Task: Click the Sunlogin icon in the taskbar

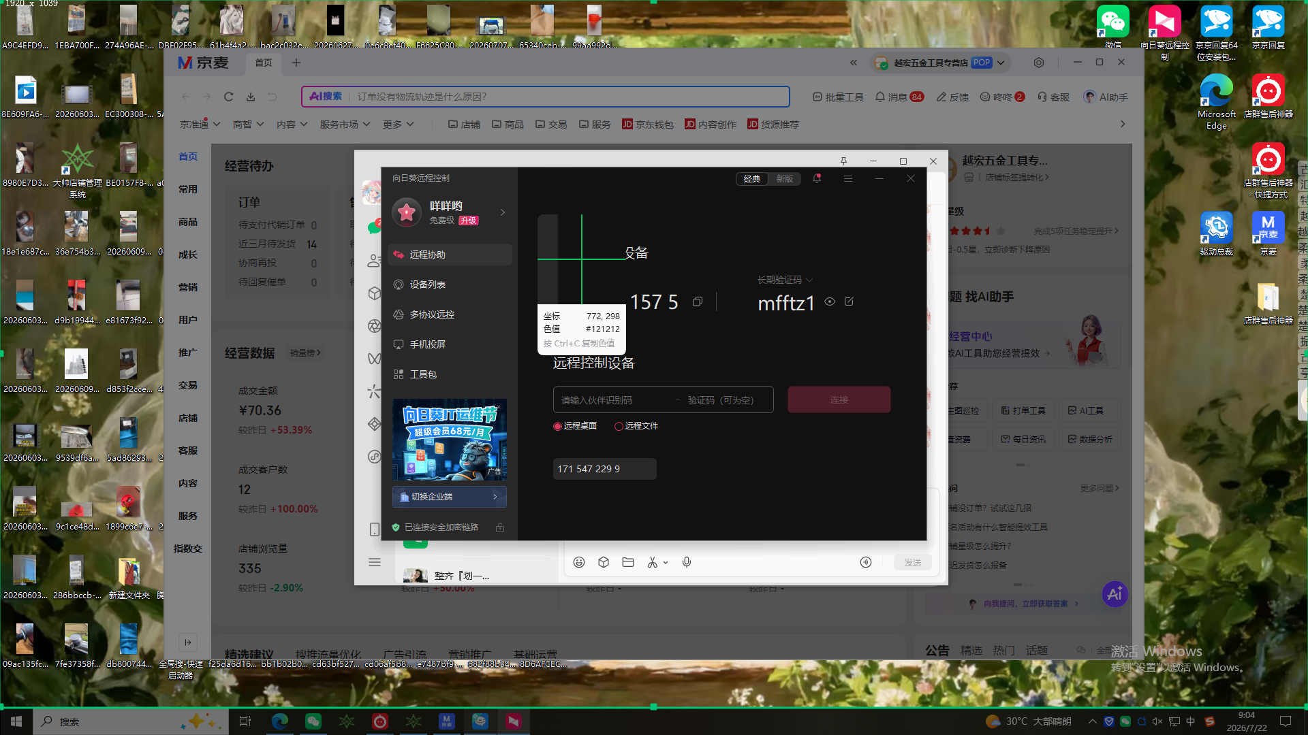Action: coord(514,721)
